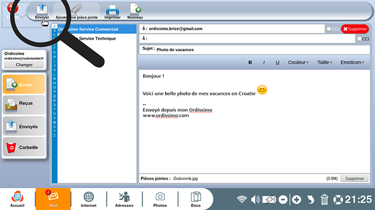Open the Ecrire compose section
The image size is (375, 210).
(x=24, y=84)
